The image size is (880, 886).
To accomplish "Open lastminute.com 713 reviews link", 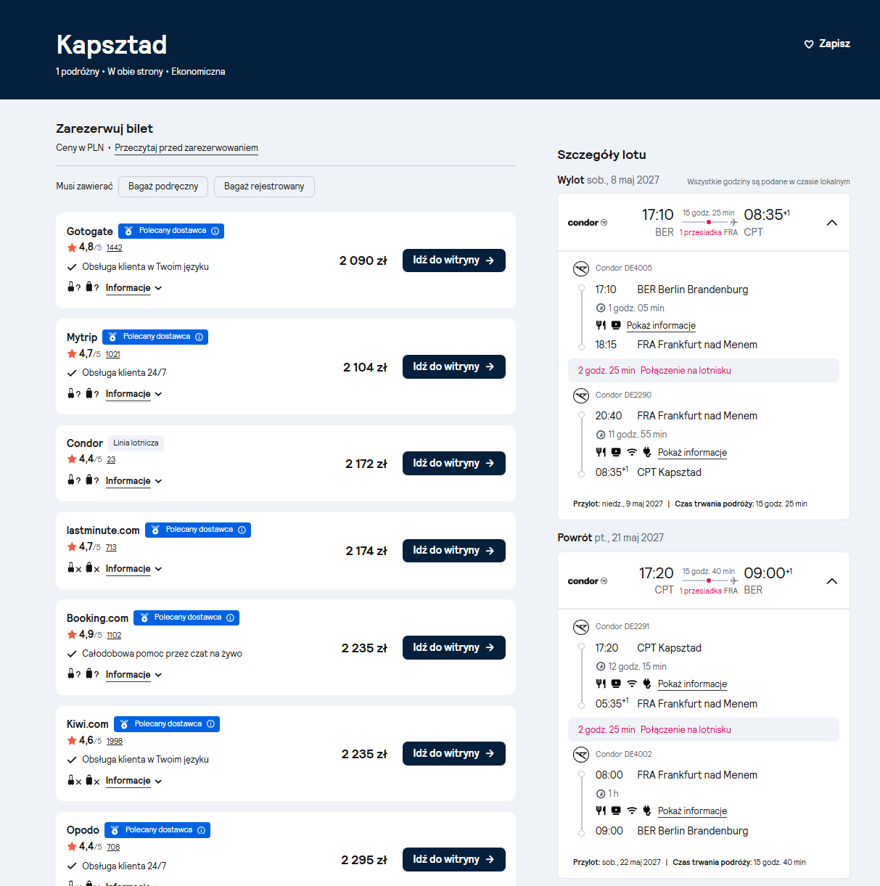I will [111, 548].
